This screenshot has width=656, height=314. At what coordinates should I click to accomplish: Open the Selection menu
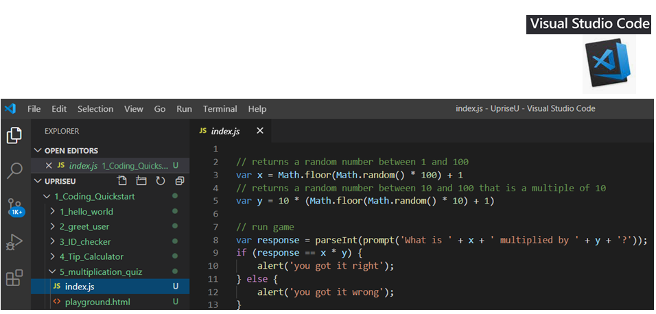[95, 109]
